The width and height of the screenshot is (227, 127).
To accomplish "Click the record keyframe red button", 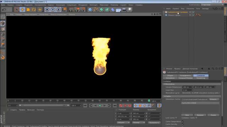I will pyautogui.click(x=121, y=105).
